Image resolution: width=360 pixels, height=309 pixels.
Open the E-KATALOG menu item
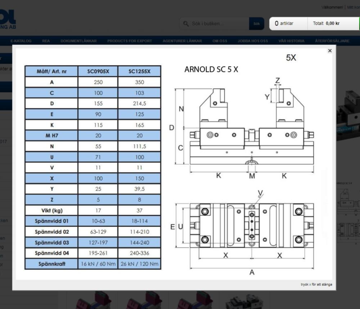click(21, 41)
